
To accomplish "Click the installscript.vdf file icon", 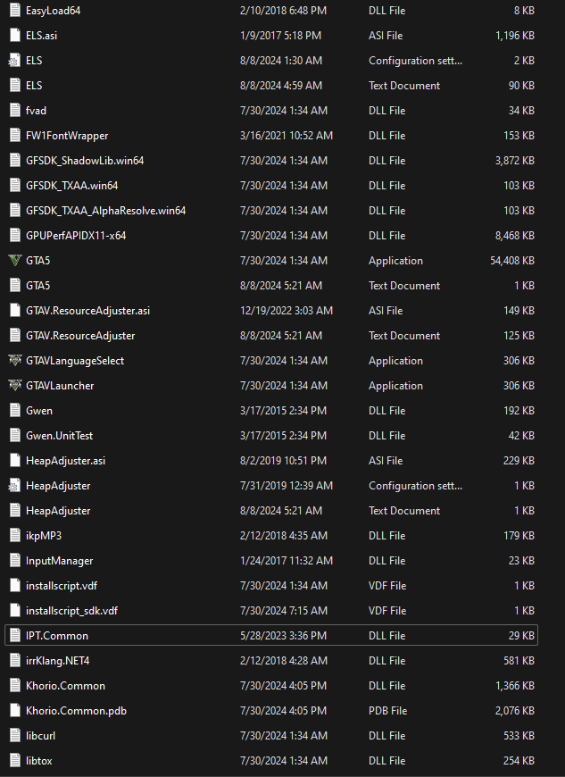I will [14, 586].
